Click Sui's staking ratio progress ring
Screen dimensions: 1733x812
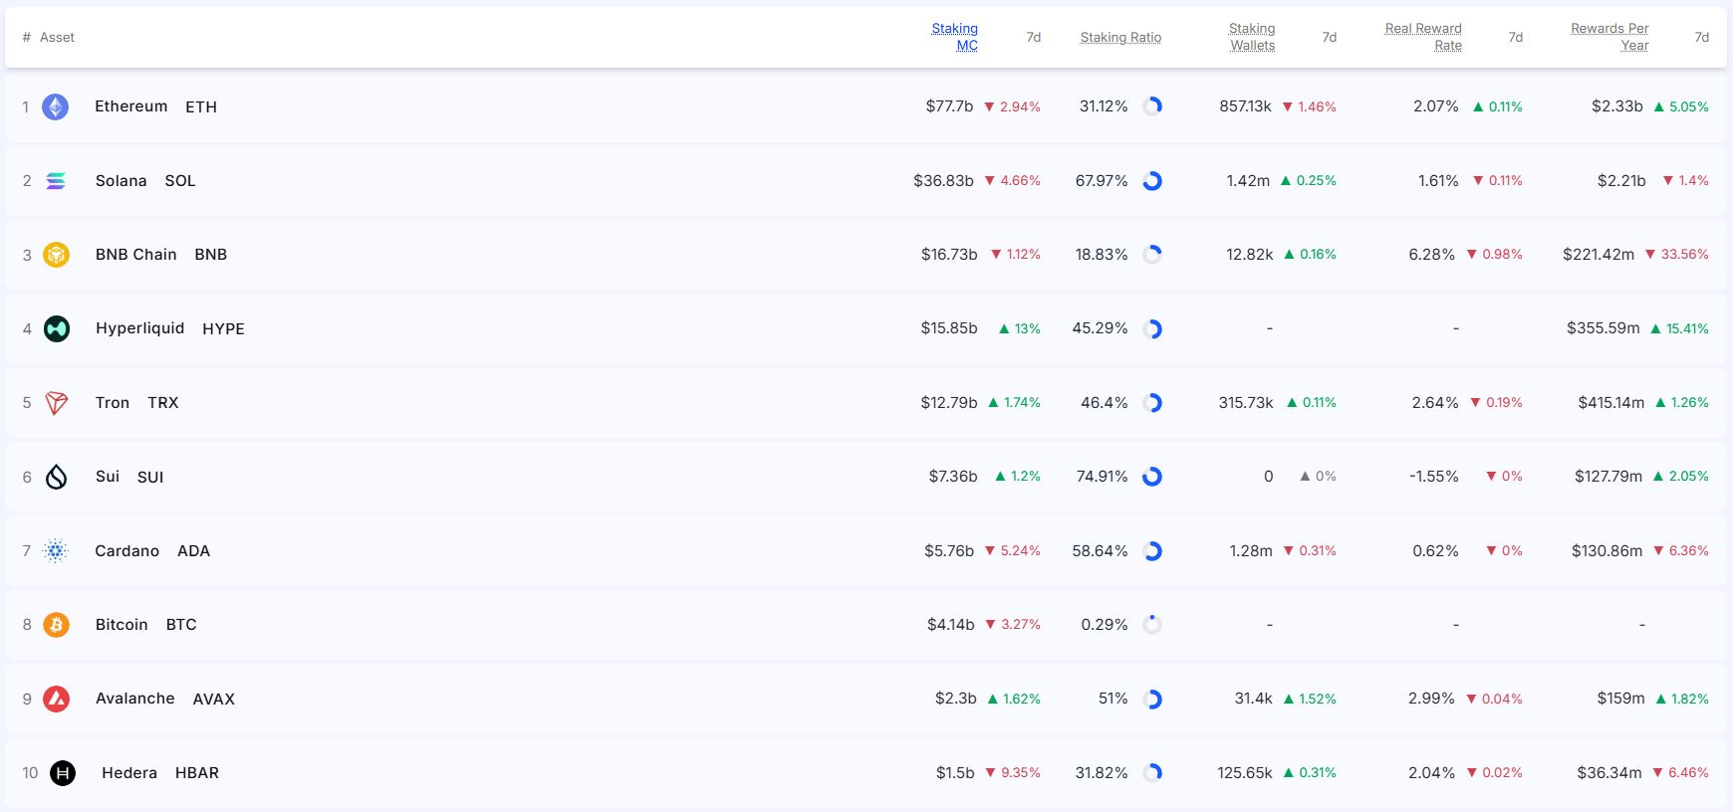pyautogui.click(x=1152, y=477)
